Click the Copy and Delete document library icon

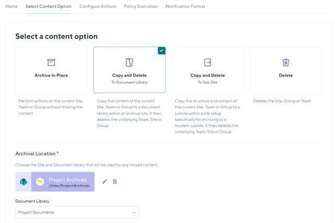pos(129,62)
